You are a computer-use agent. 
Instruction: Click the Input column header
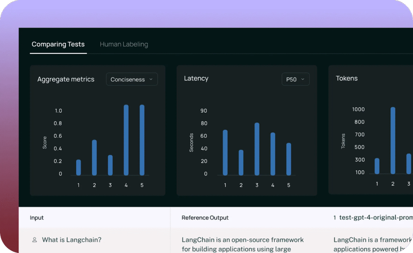click(37, 218)
